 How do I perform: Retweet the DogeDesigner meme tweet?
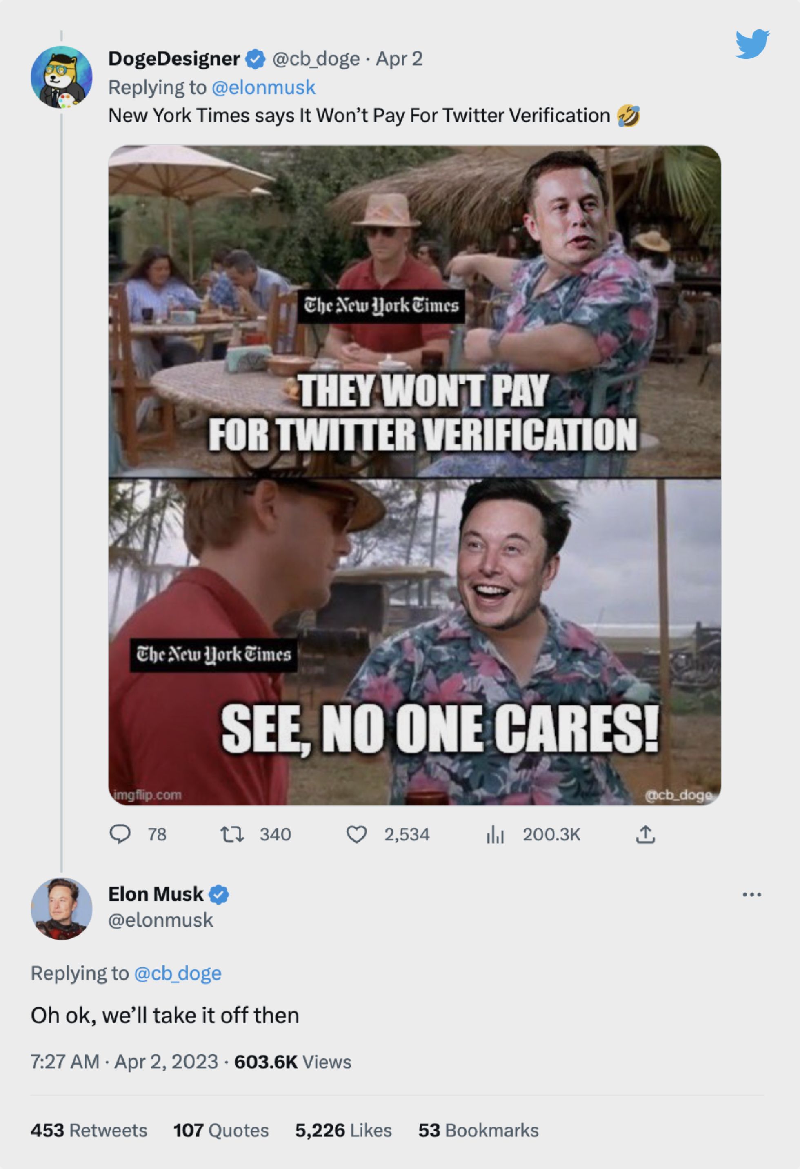(233, 834)
